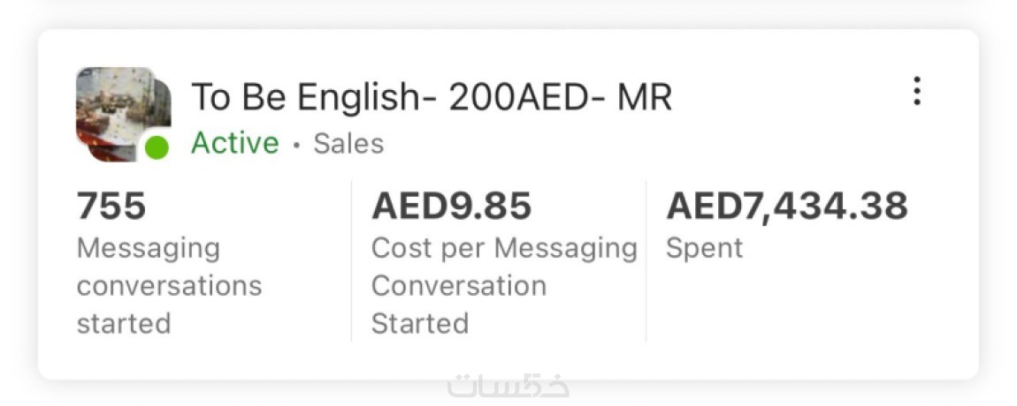Click the green Active status label

234,143
